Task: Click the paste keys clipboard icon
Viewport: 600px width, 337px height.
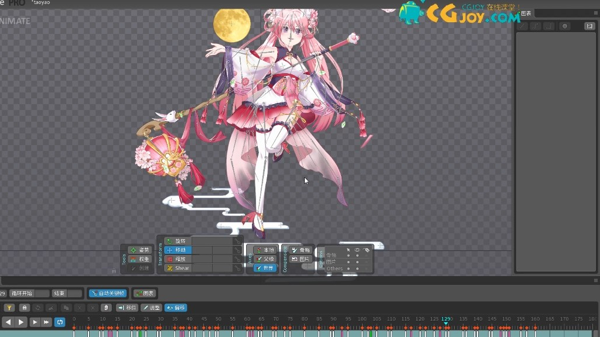Action: 106,308
